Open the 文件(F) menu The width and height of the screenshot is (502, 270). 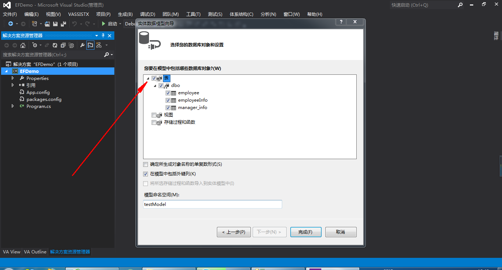(10, 14)
